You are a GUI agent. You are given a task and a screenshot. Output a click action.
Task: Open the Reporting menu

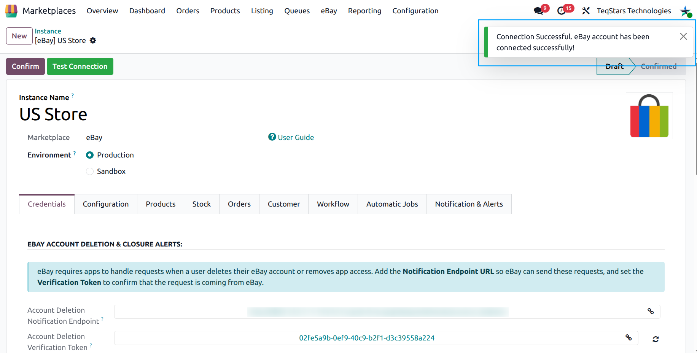click(364, 11)
